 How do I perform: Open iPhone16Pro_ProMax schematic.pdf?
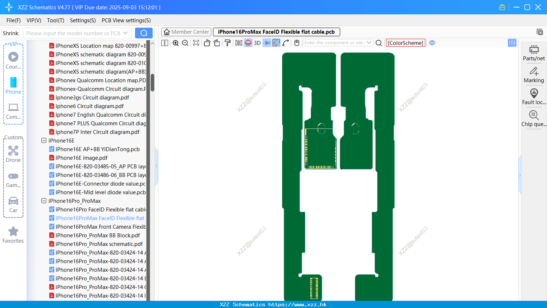(96, 244)
